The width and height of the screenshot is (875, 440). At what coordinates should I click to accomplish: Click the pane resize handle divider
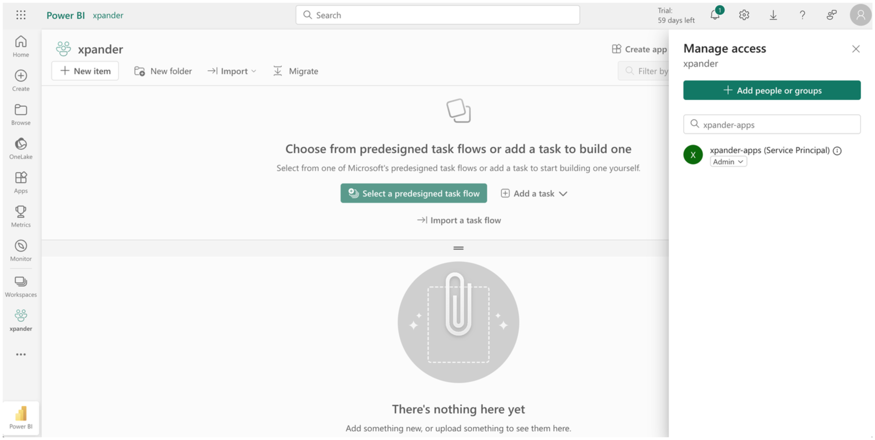(x=458, y=248)
